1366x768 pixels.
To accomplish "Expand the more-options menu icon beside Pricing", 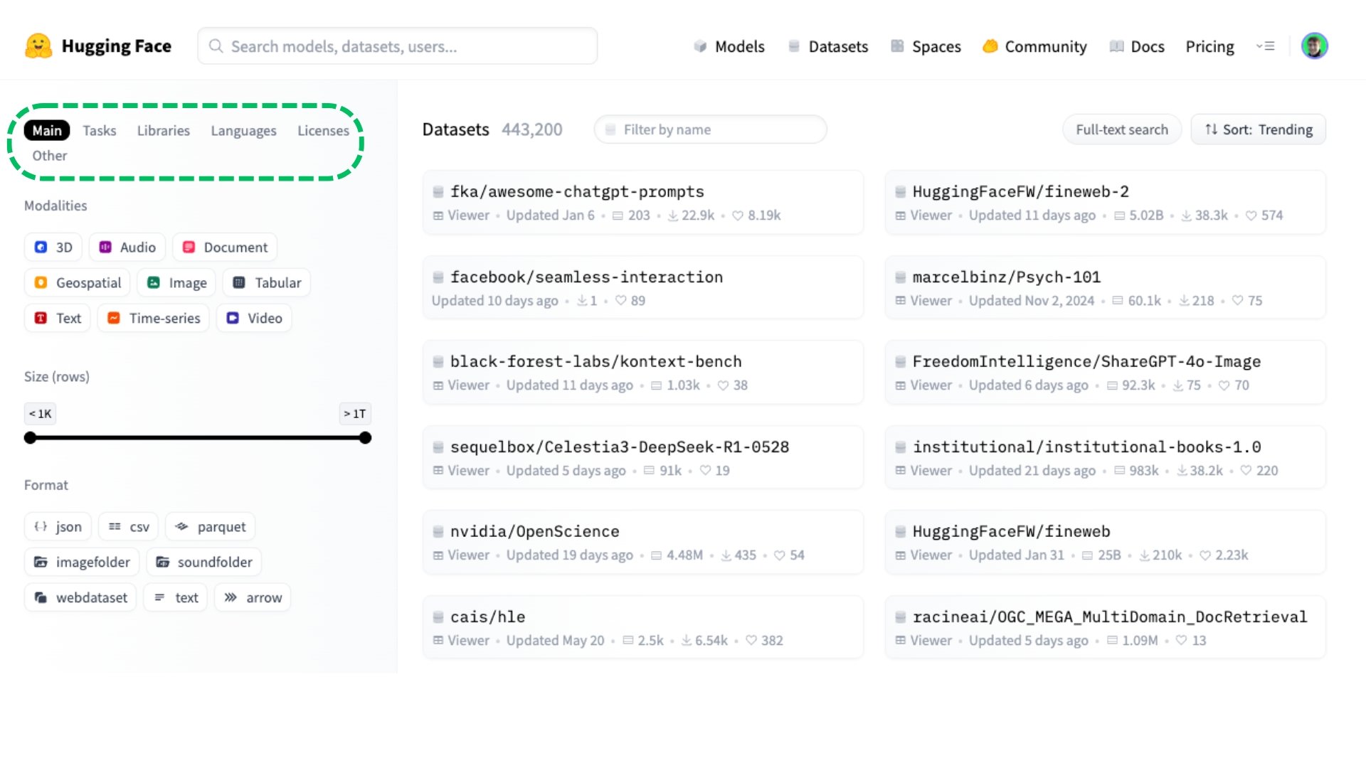I will click(1265, 46).
